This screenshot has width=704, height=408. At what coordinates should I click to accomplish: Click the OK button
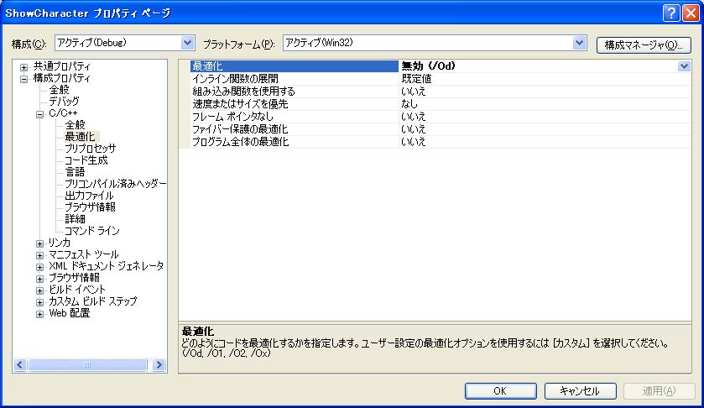pyautogui.click(x=500, y=391)
